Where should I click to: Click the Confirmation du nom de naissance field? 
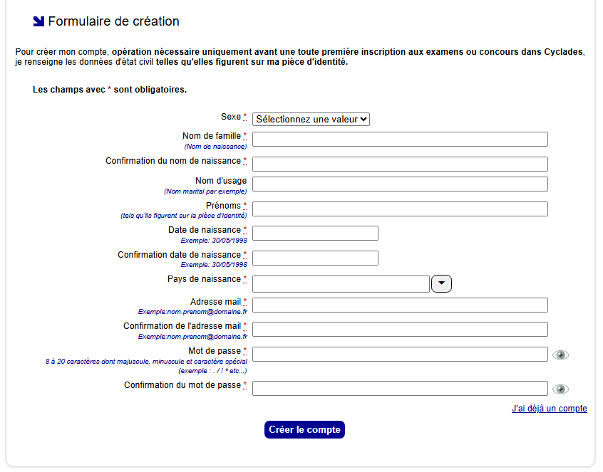pyautogui.click(x=400, y=164)
